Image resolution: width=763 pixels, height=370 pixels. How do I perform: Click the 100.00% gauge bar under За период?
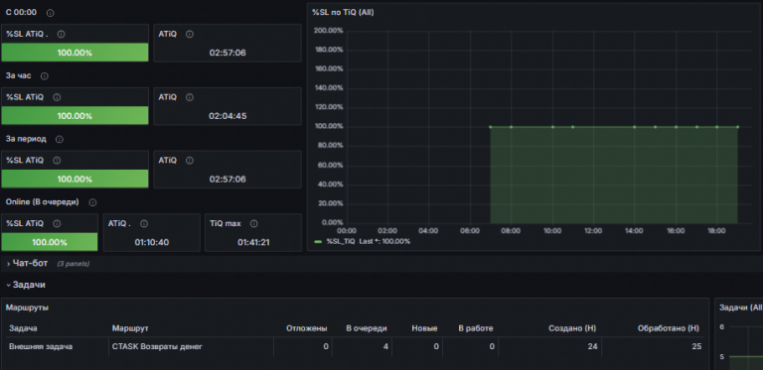click(x=75, y=179)
